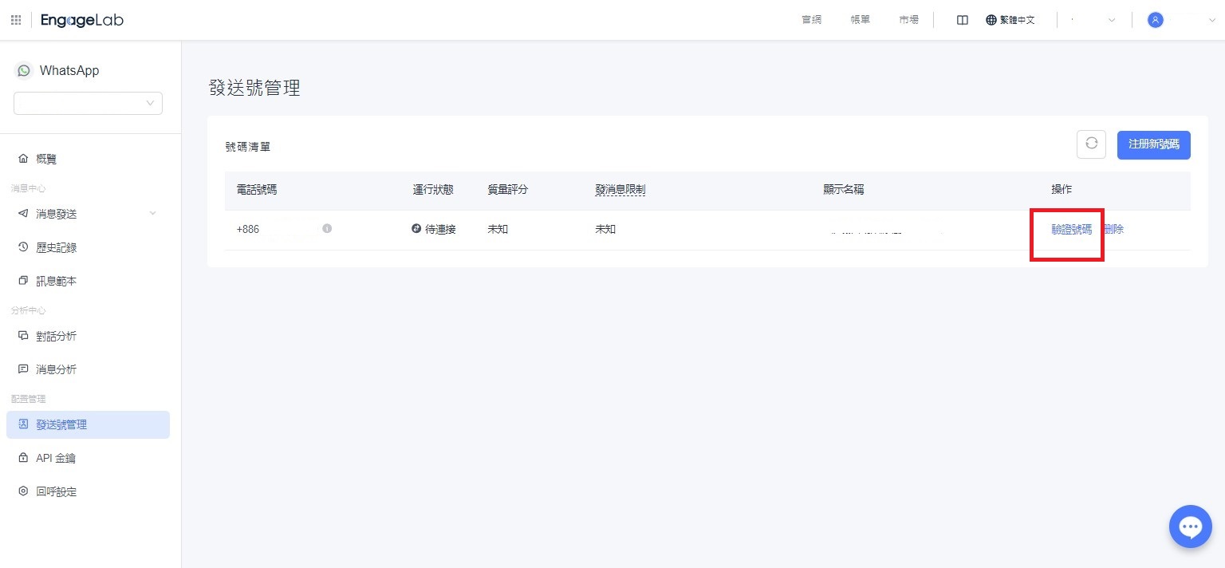
Task: Open the documentation book icon in header
Action: (962, 20)
